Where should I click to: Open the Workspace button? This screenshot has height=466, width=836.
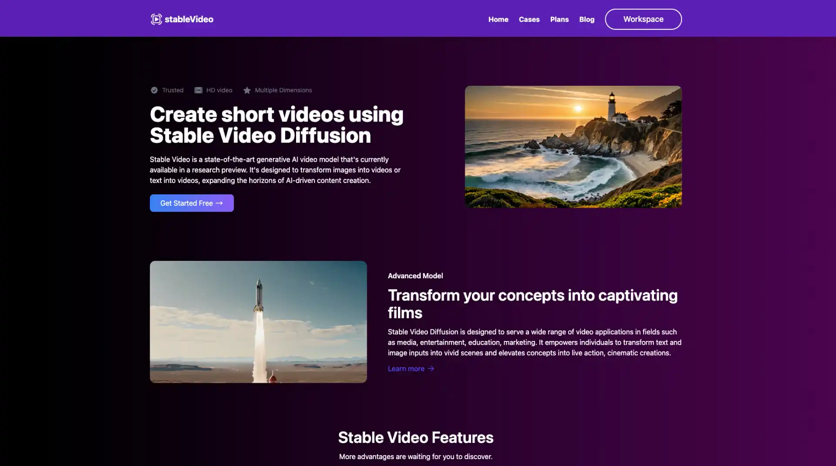(643, 19)
